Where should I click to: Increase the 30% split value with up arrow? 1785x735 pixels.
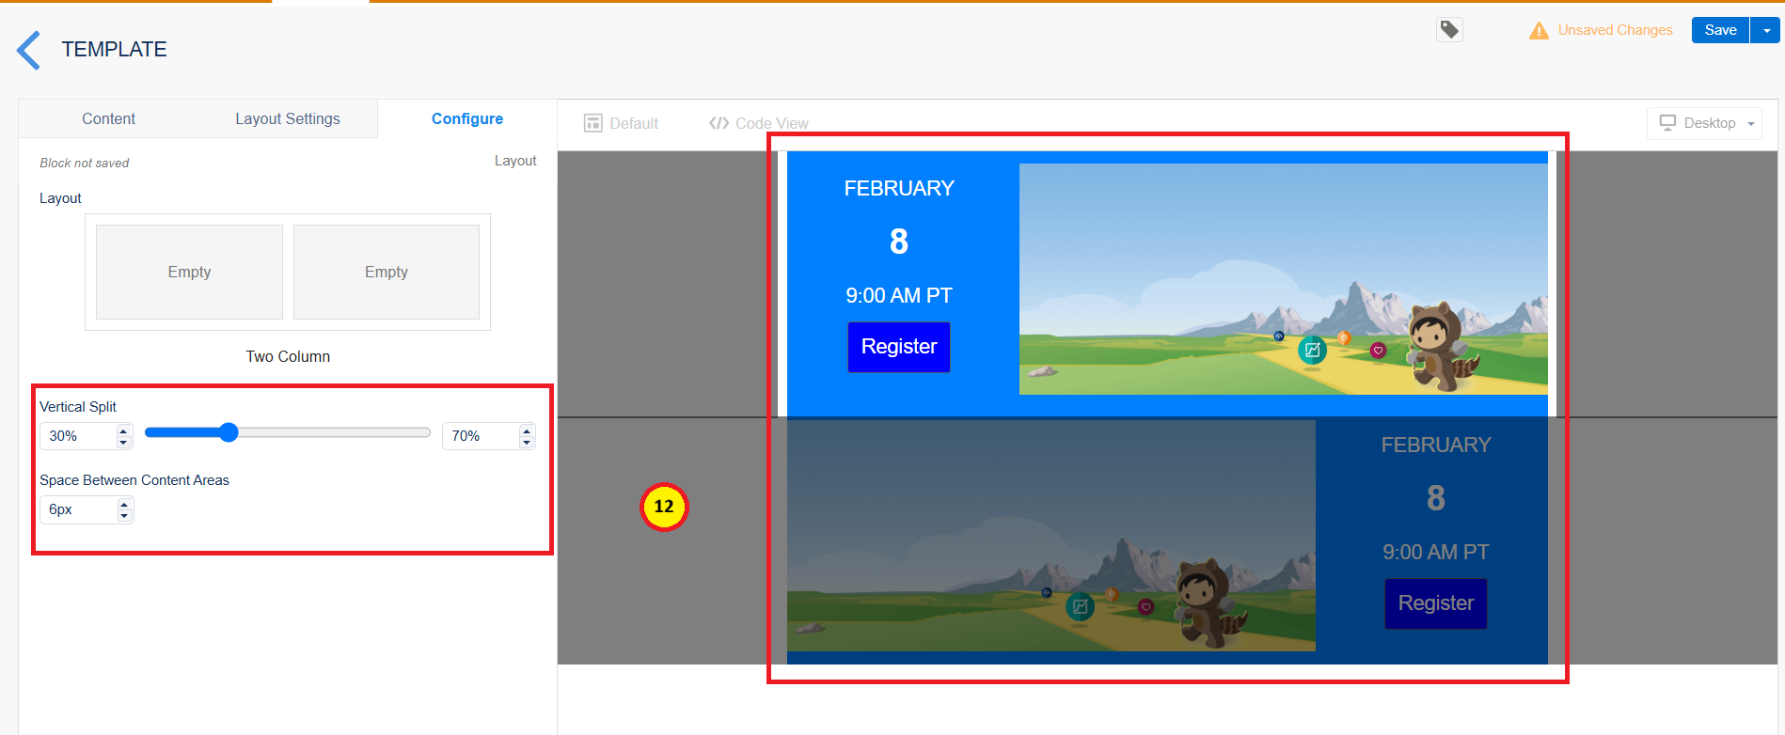pyautogui.click(x=123, y=430)
